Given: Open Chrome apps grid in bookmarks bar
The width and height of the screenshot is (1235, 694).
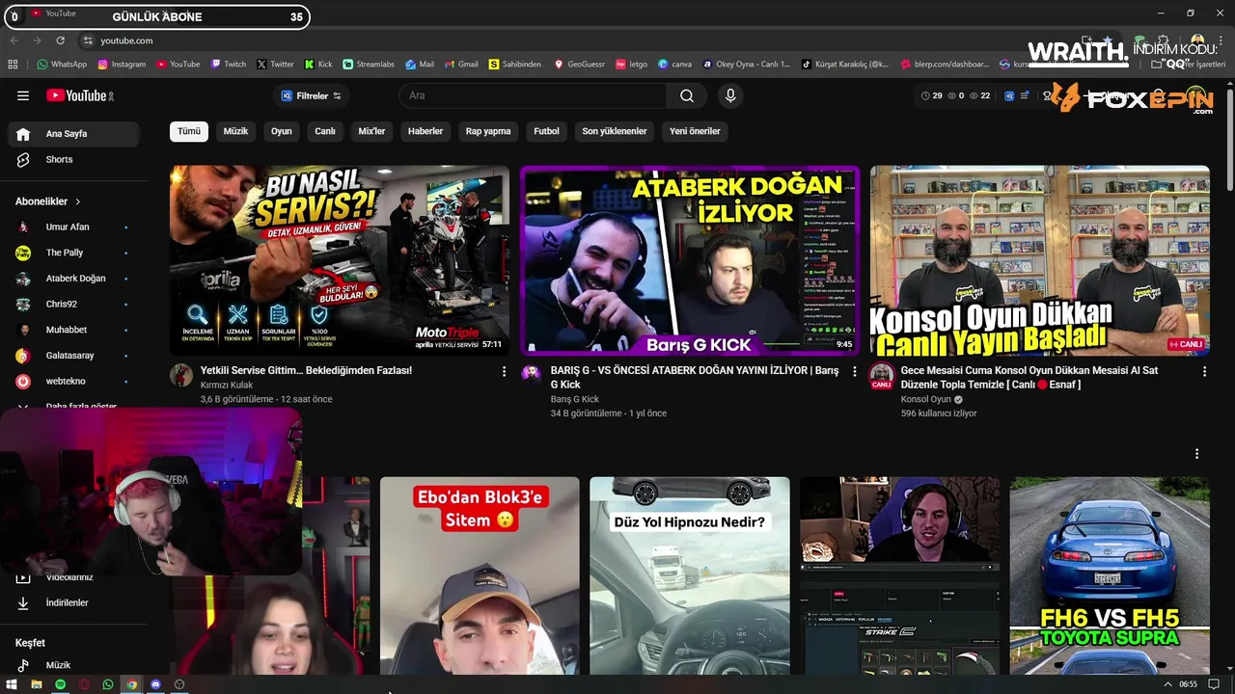Looking at the screenshot, I should pos(13,65).
